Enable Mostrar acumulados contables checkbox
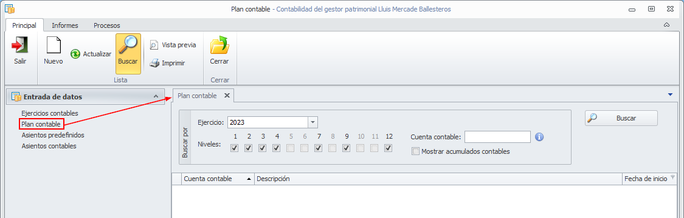The width and height of the screenshot is (684, 218). pos(416,151)
